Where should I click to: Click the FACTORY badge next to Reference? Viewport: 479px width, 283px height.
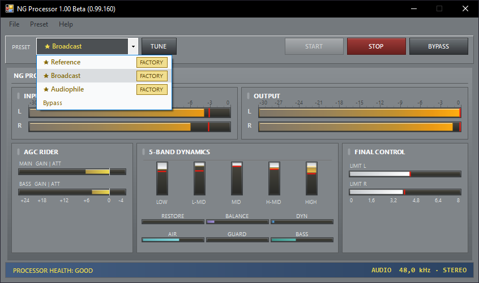pos(152,63)
